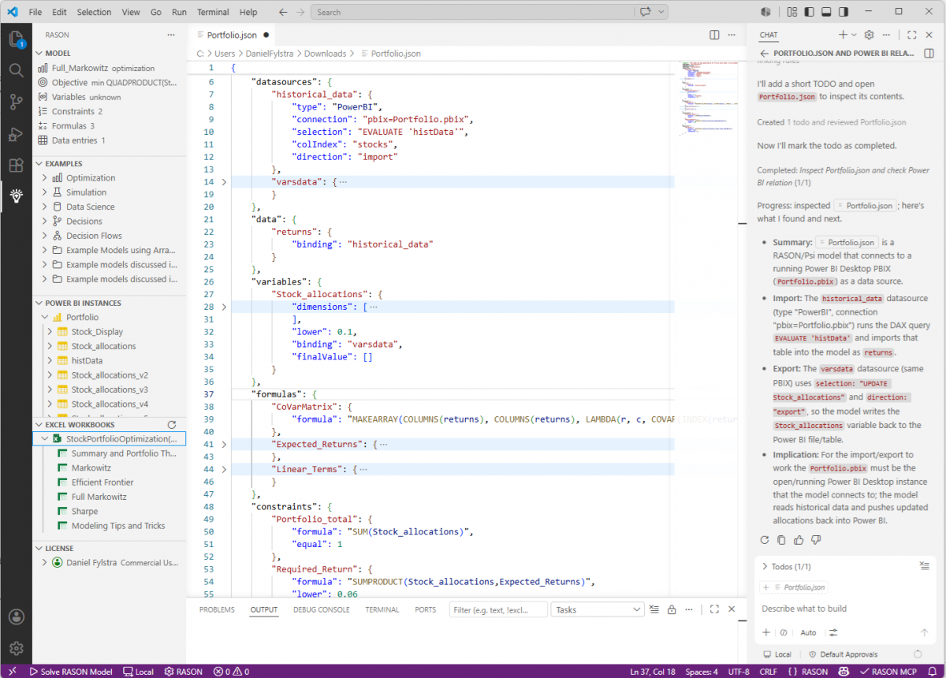946x678 pixels.
Task: Open the Default Approvals setting
Action: pos(843,654)
